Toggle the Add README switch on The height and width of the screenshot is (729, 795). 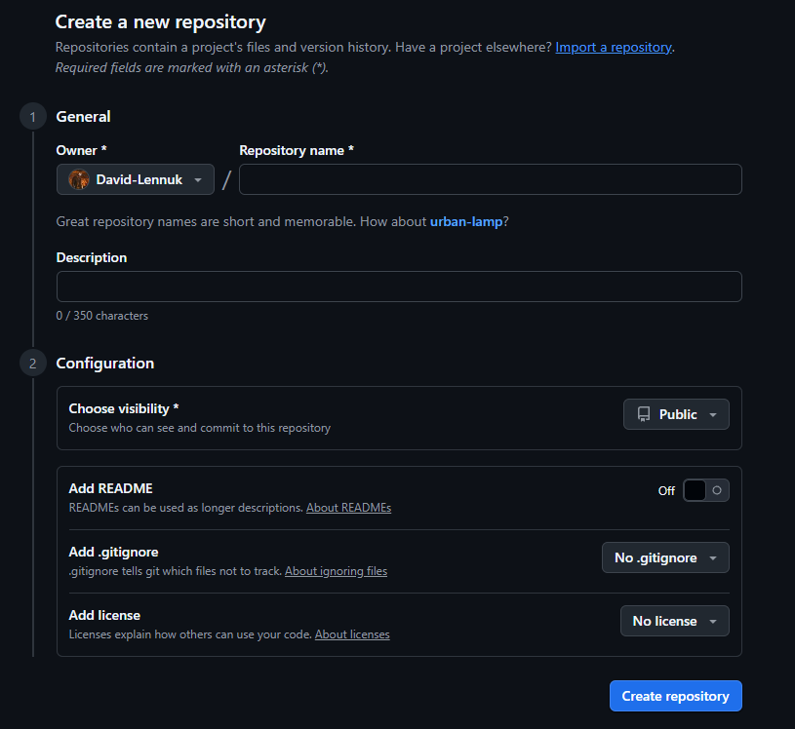click(705, 490)
